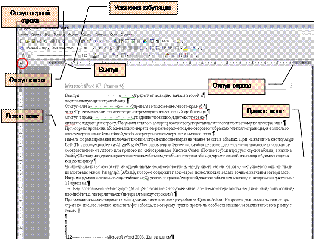Toggle the table Eraser tool
This screenshot has height=239, width=314.
pyautogui.click(x=28, y=55)
